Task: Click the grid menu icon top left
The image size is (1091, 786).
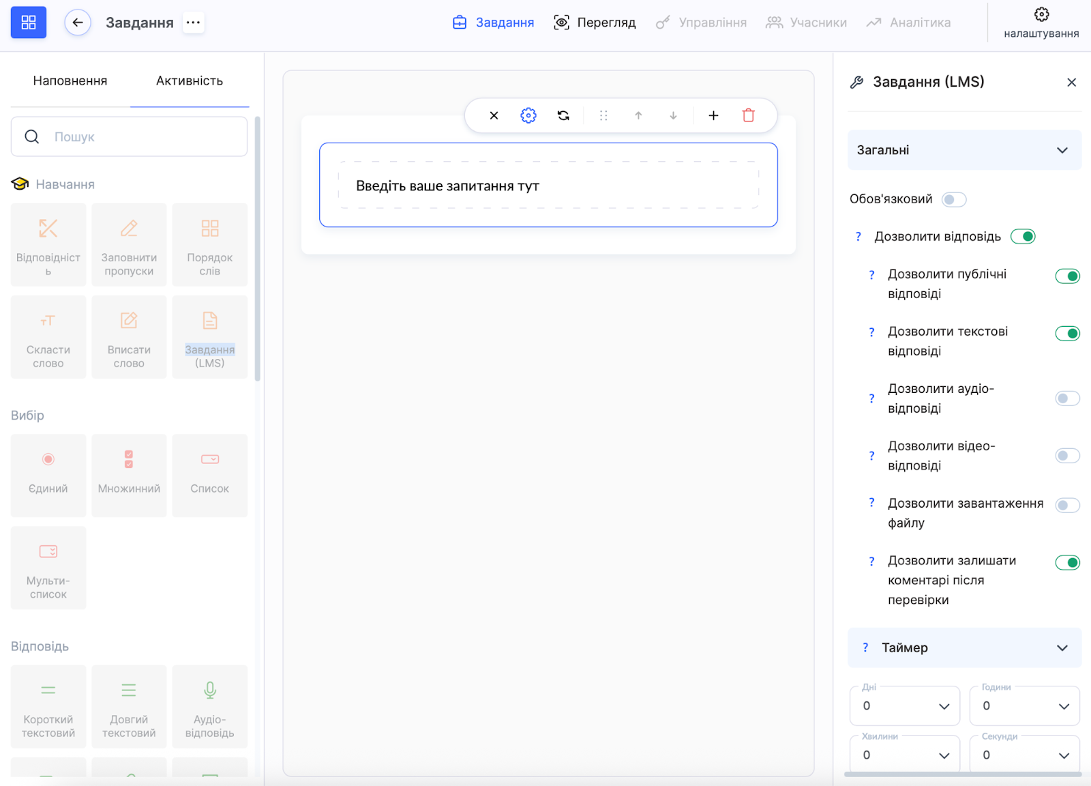Action: click(29, 23)
